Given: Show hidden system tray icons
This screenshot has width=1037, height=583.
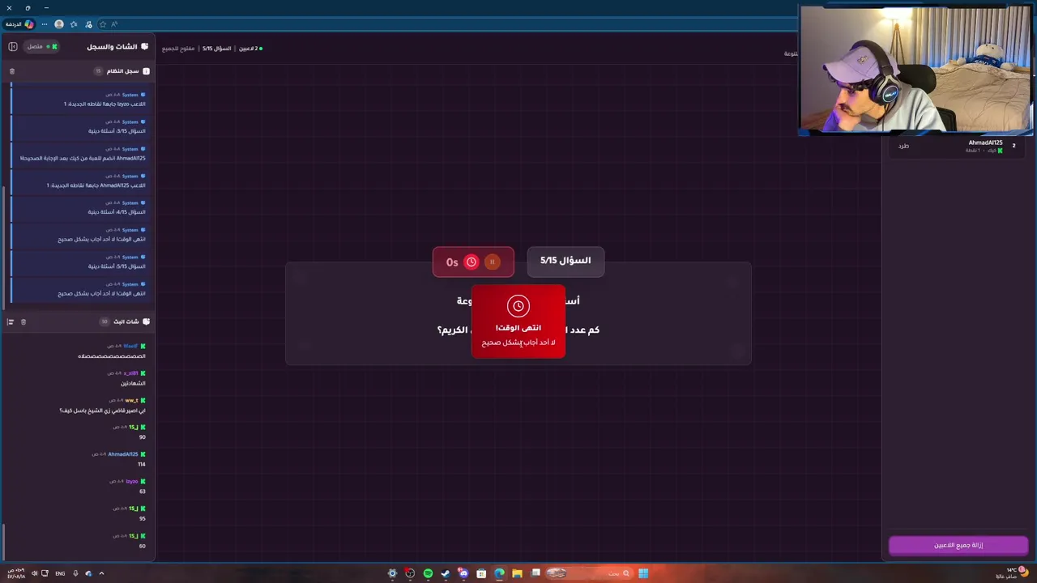Looking at the screenshot, I should (x=101, y=573).
